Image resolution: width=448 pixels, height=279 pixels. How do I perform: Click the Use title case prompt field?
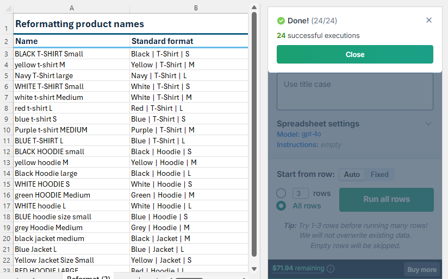coord(354,91)
